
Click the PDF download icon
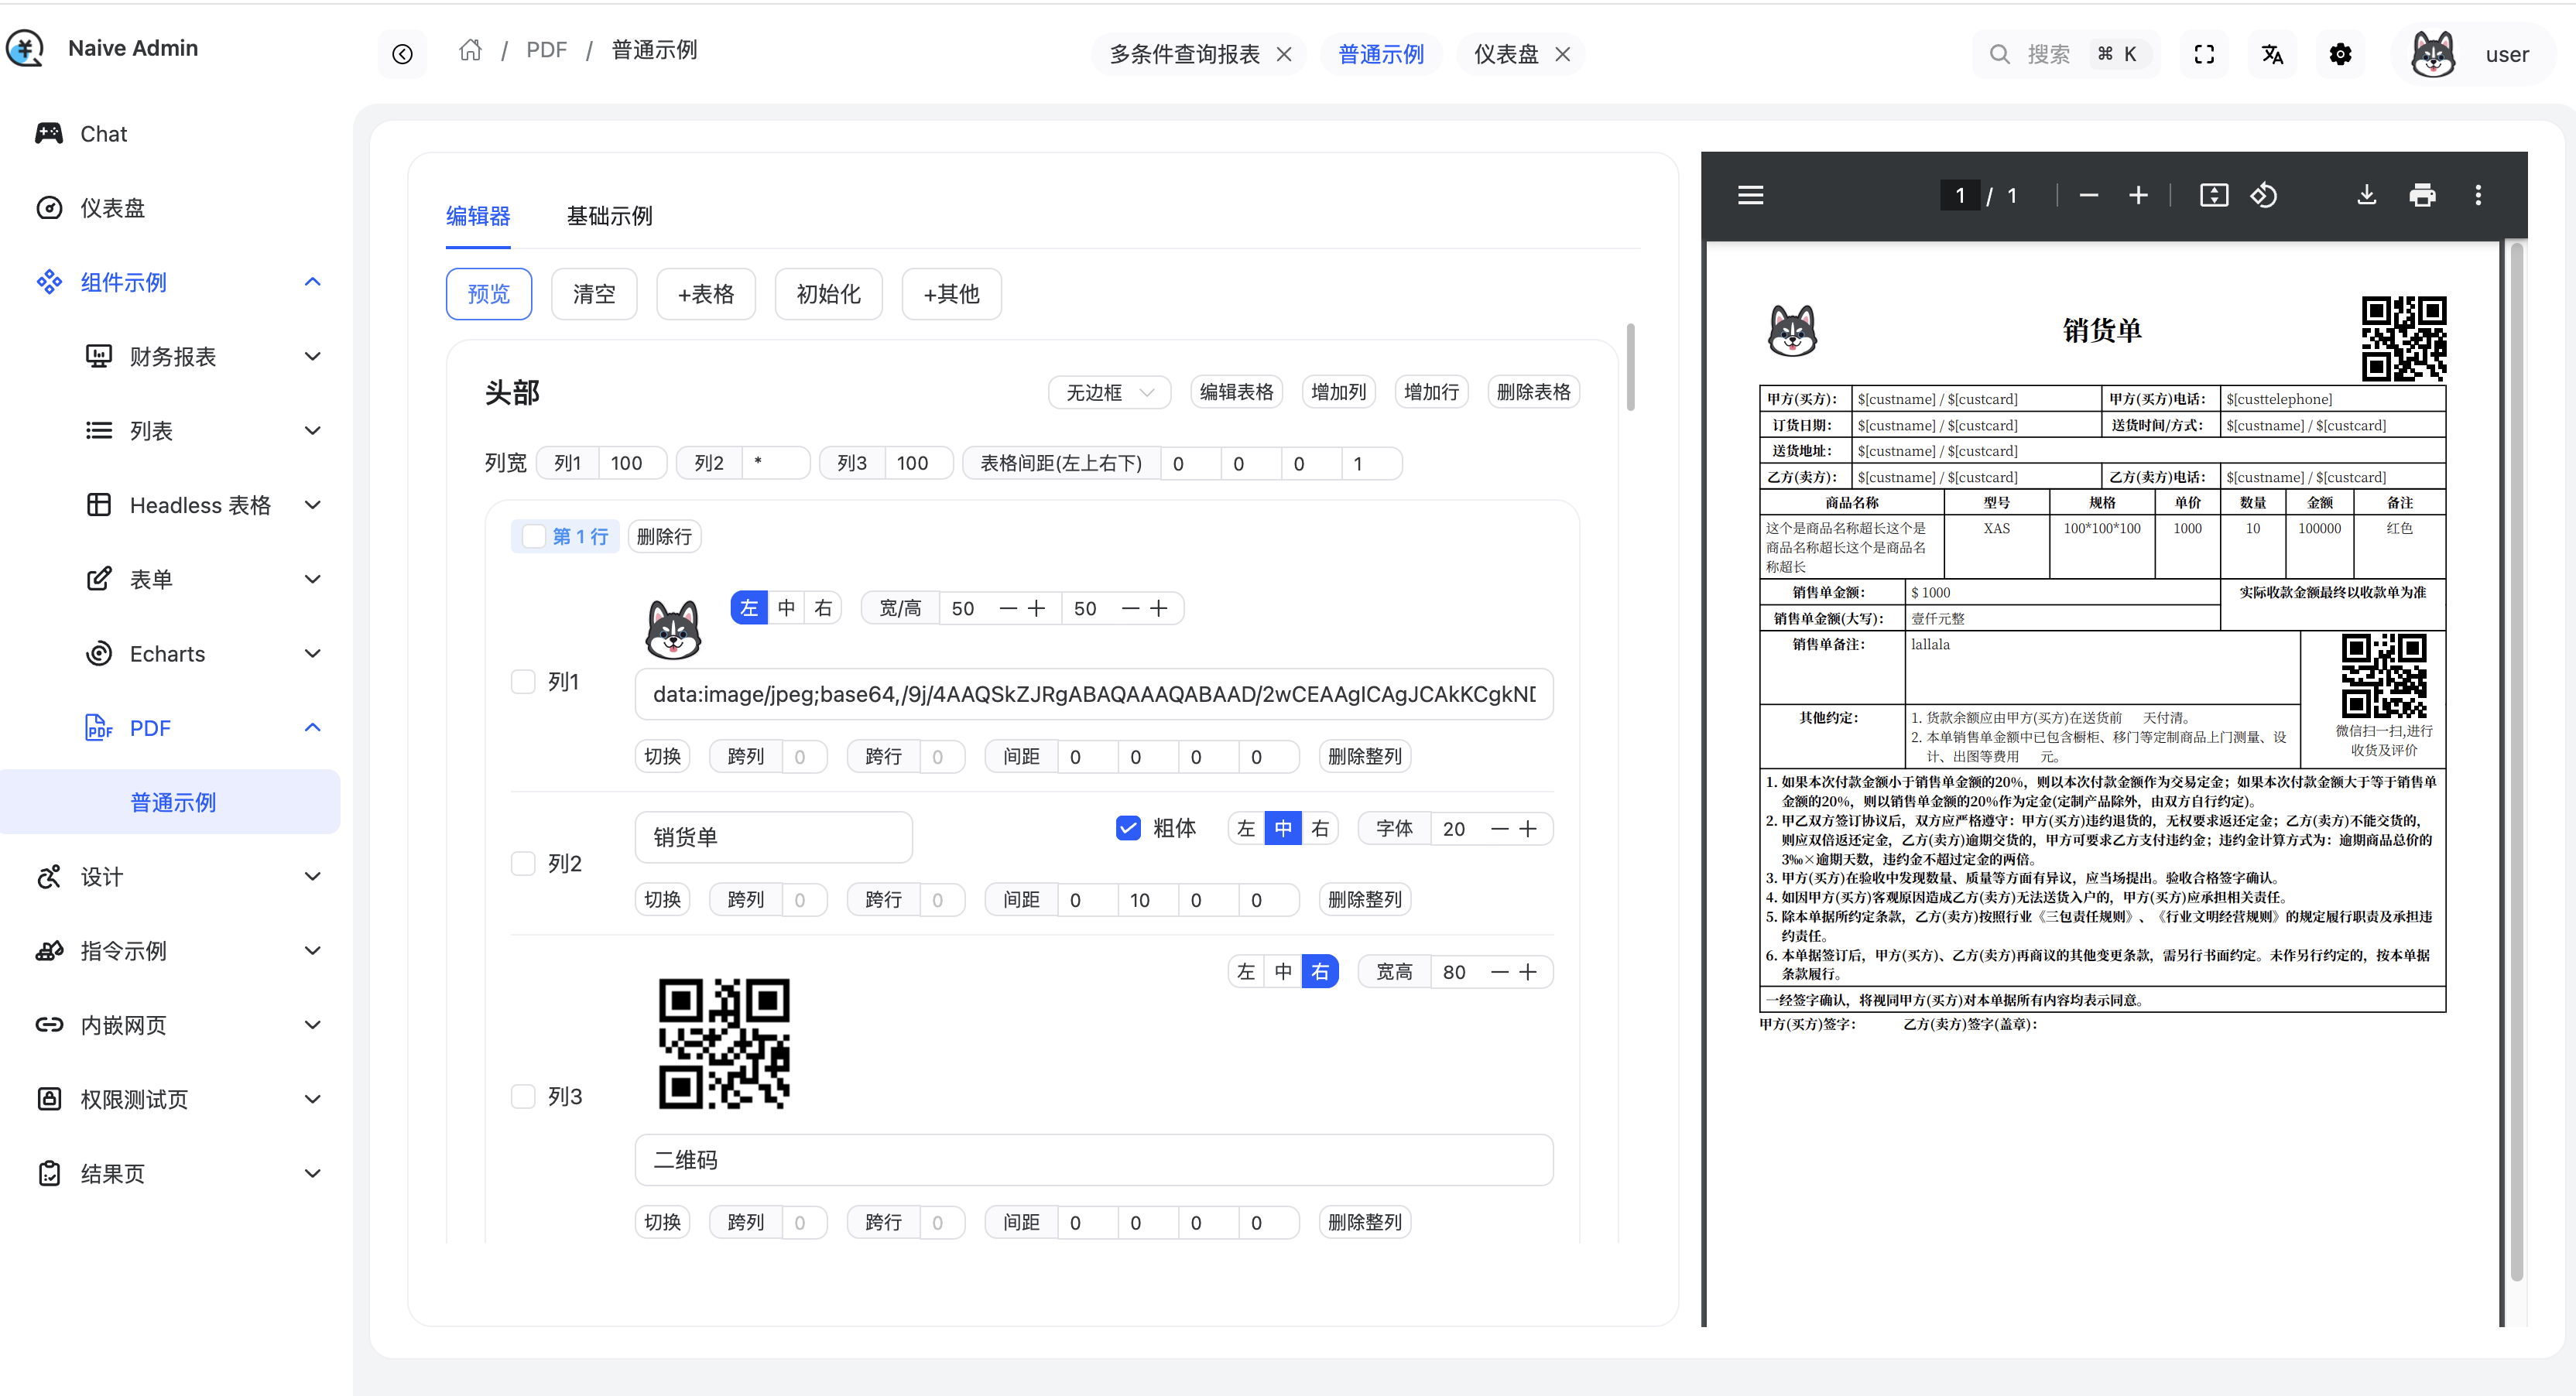pyautogui.click(x=2366, y=195)
